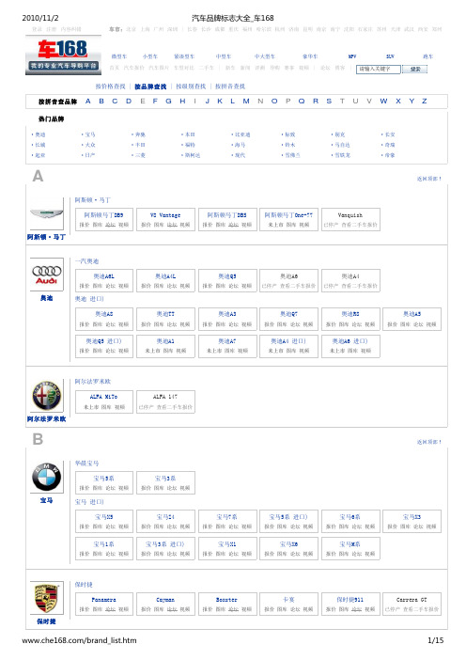
Task: Jump to letter G in pinyin index
Action: point(169,101)
